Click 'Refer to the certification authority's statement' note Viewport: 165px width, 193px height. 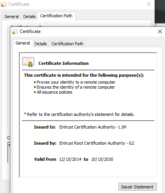click(x=79, y=114)
